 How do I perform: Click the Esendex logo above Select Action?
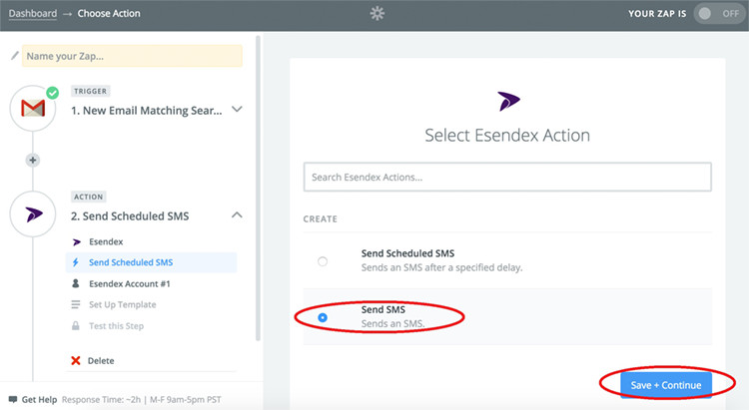tap(507, 102)
